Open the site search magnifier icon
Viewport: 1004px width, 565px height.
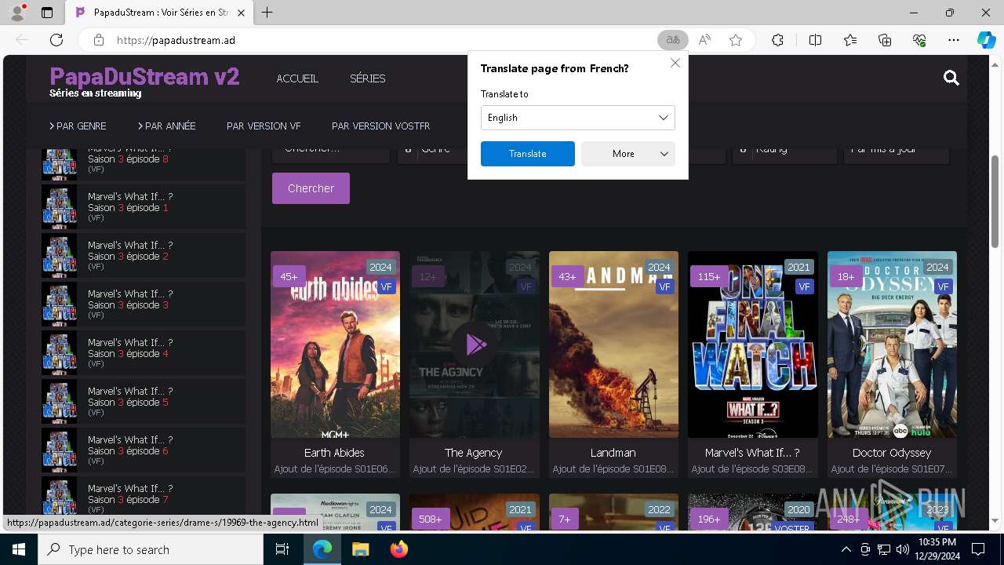point(951,78)
